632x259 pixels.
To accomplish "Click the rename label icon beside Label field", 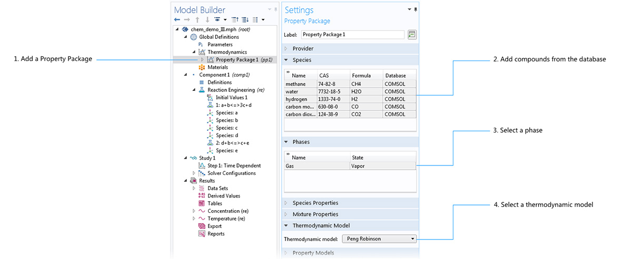I will (x=412, y=35).
